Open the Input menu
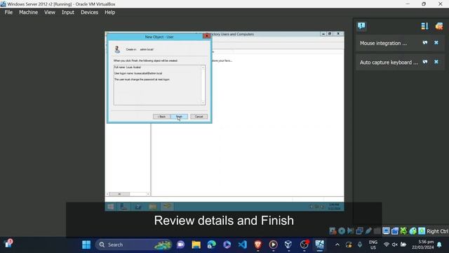Image resolution: width=449 pixels, height=253 pixels. click(x=68, y=13)
